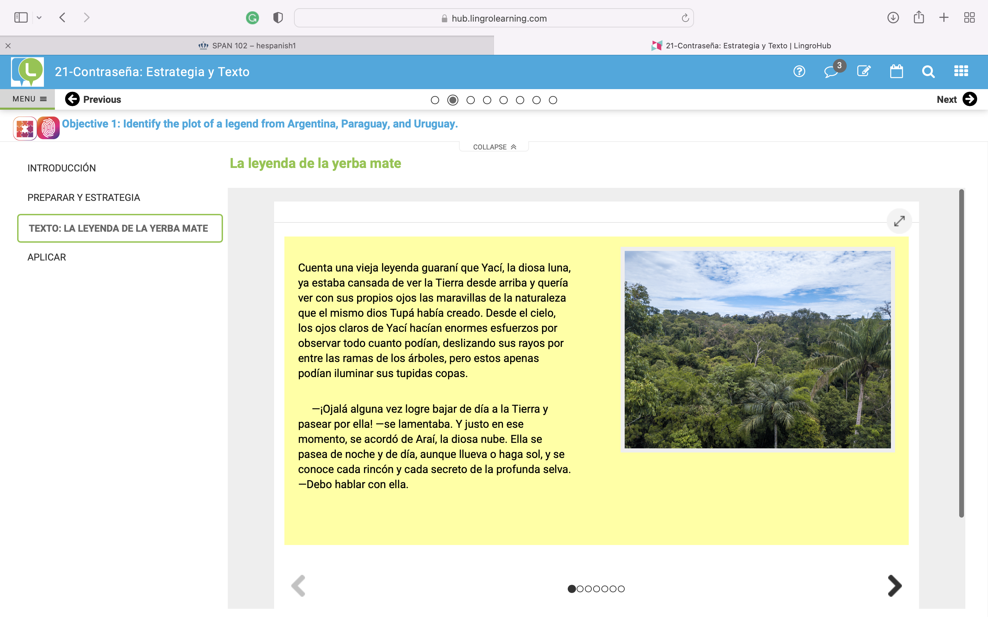Select the fifth page progress dot
This screenshot has height=617, width=988.
point(503,100)
